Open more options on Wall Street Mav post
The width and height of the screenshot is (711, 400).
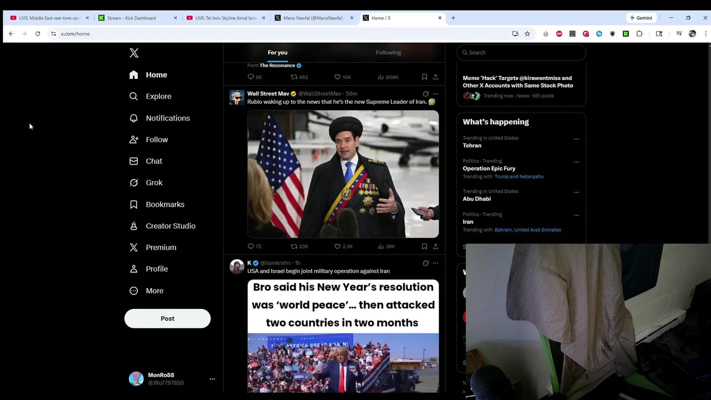(x=435, y=93)
